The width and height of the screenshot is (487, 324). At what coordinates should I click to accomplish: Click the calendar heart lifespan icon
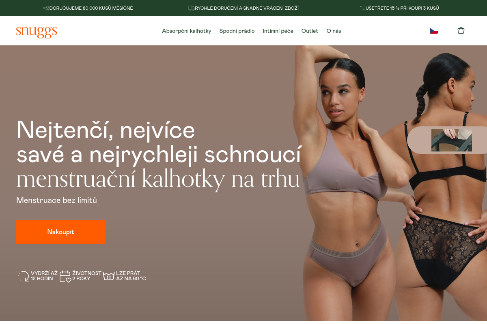65,277
